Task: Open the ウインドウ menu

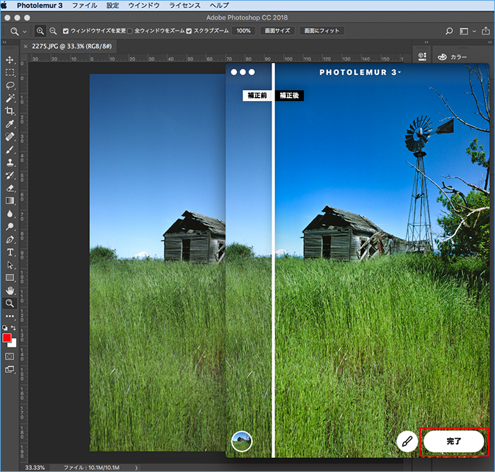Action: [144, 6]
